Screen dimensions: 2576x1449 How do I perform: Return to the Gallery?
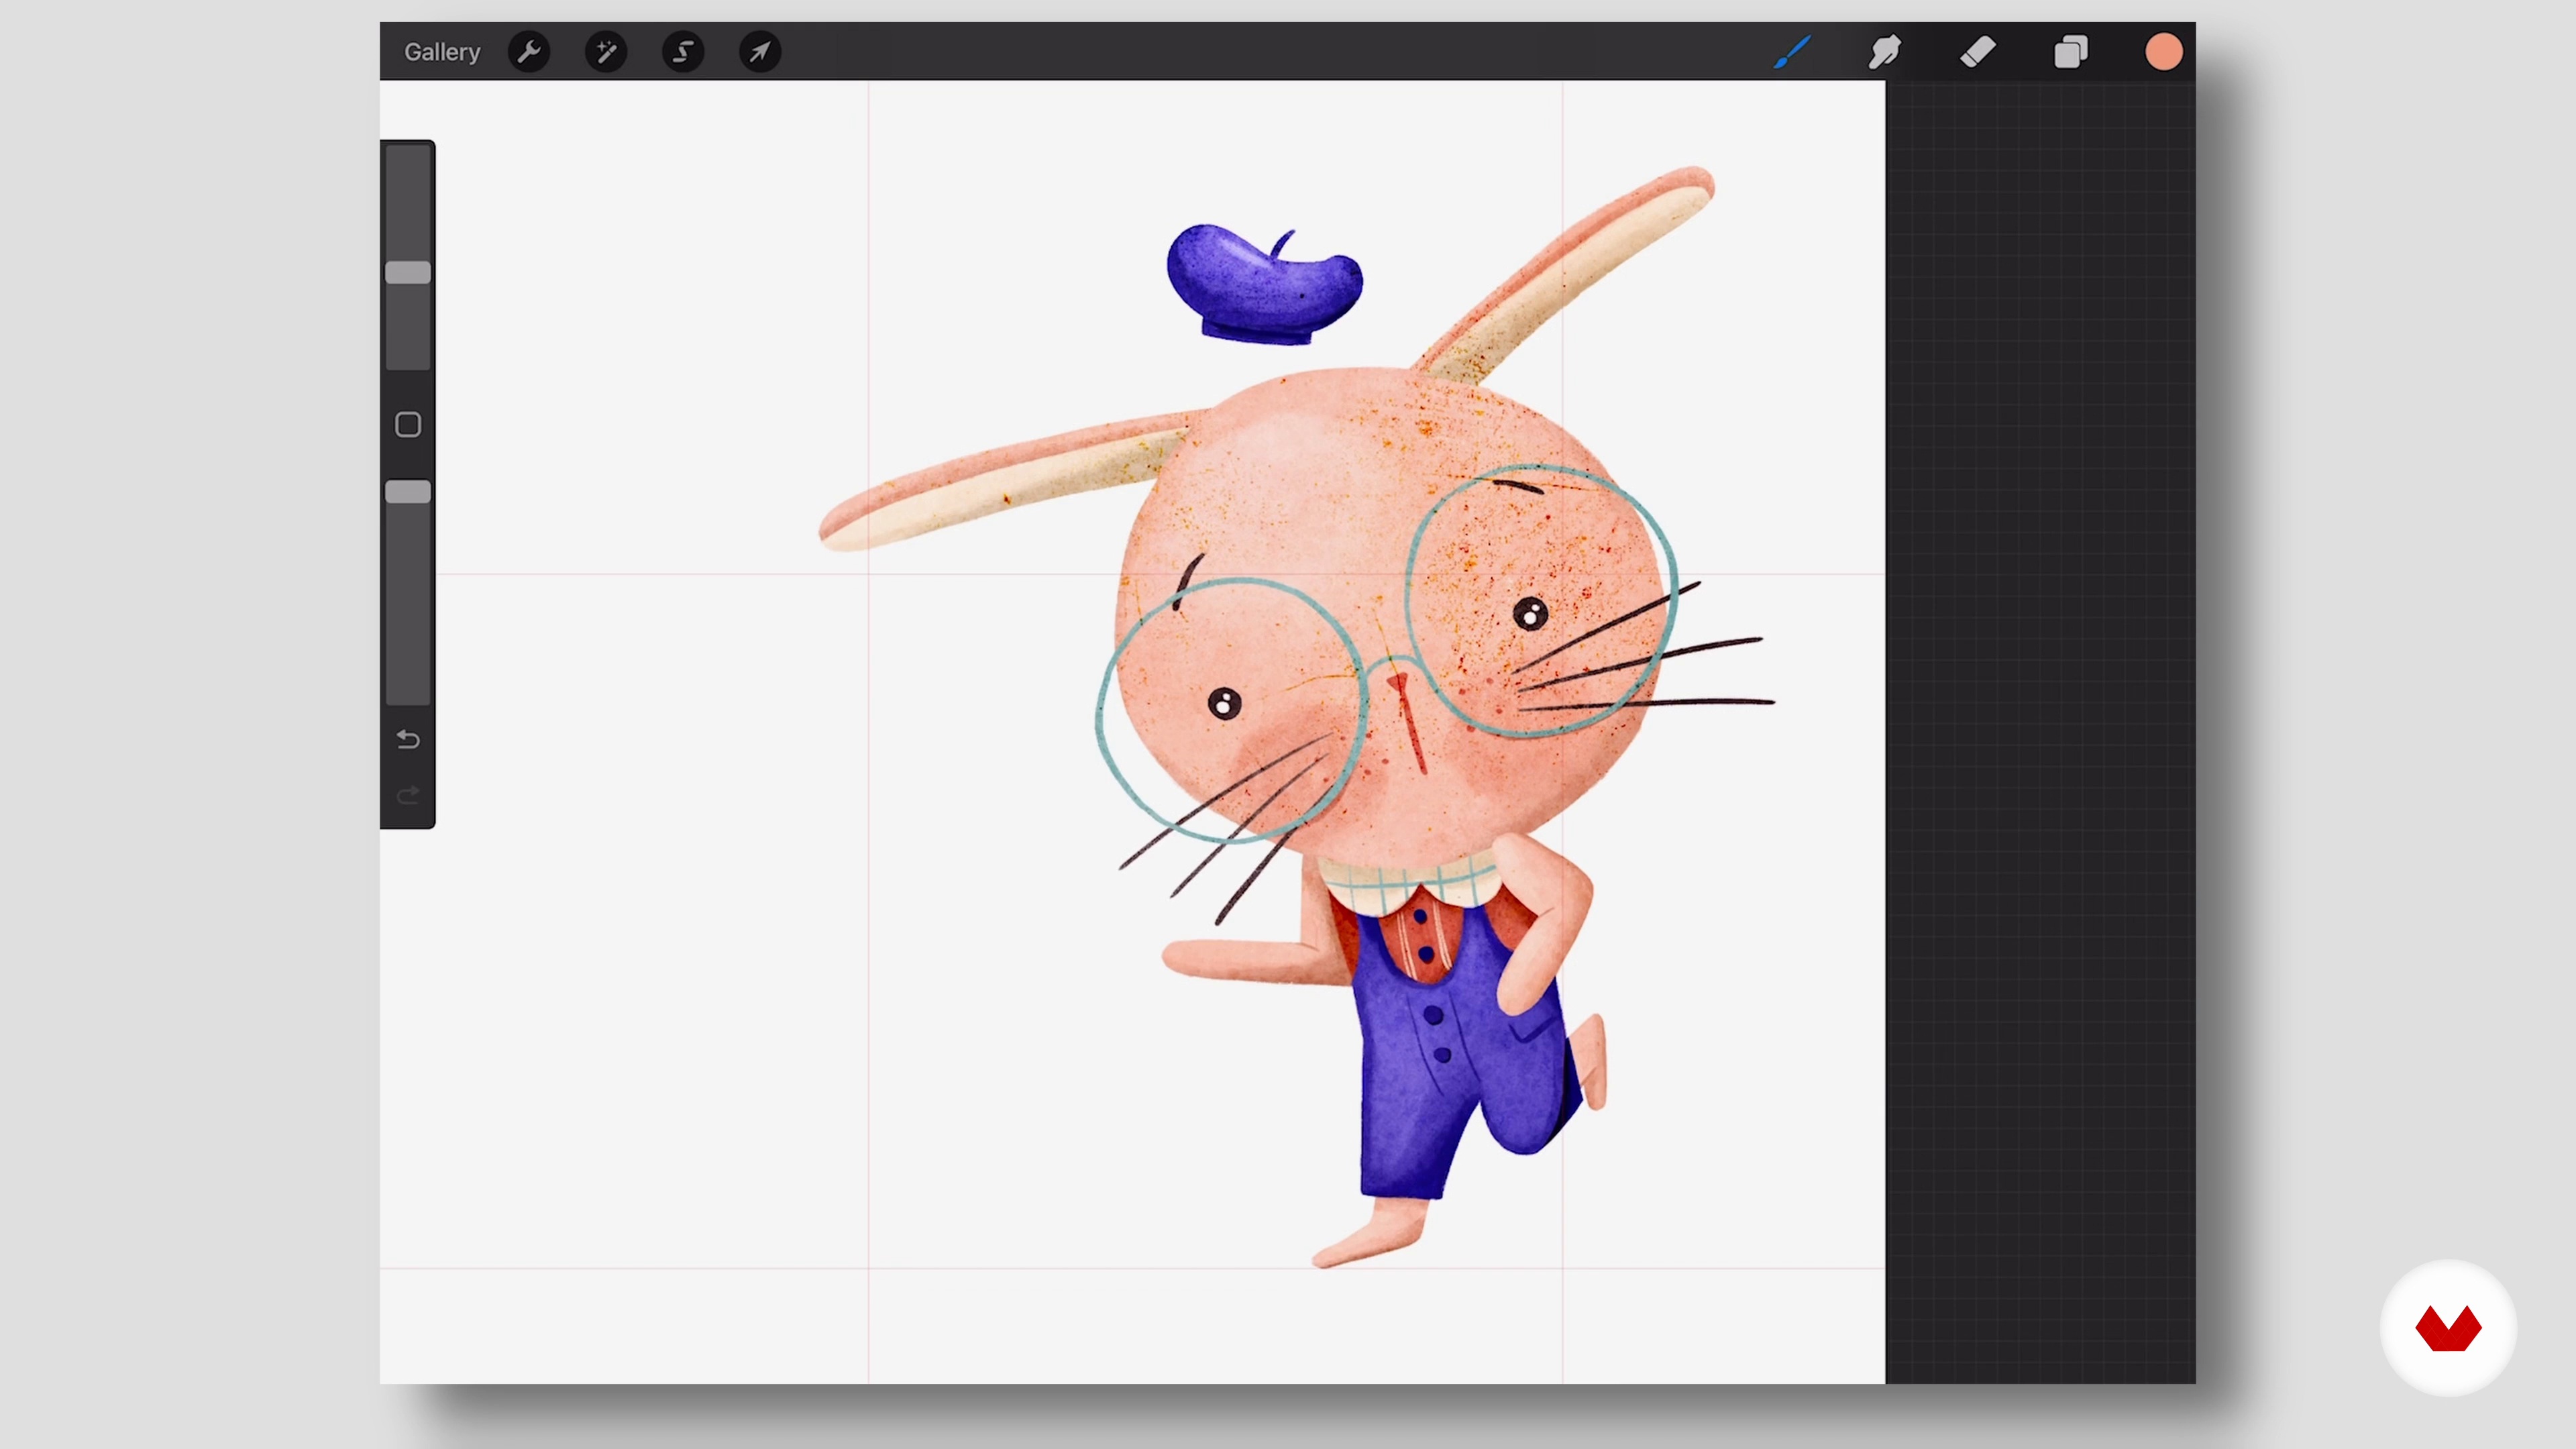click(x=441, y=52)
